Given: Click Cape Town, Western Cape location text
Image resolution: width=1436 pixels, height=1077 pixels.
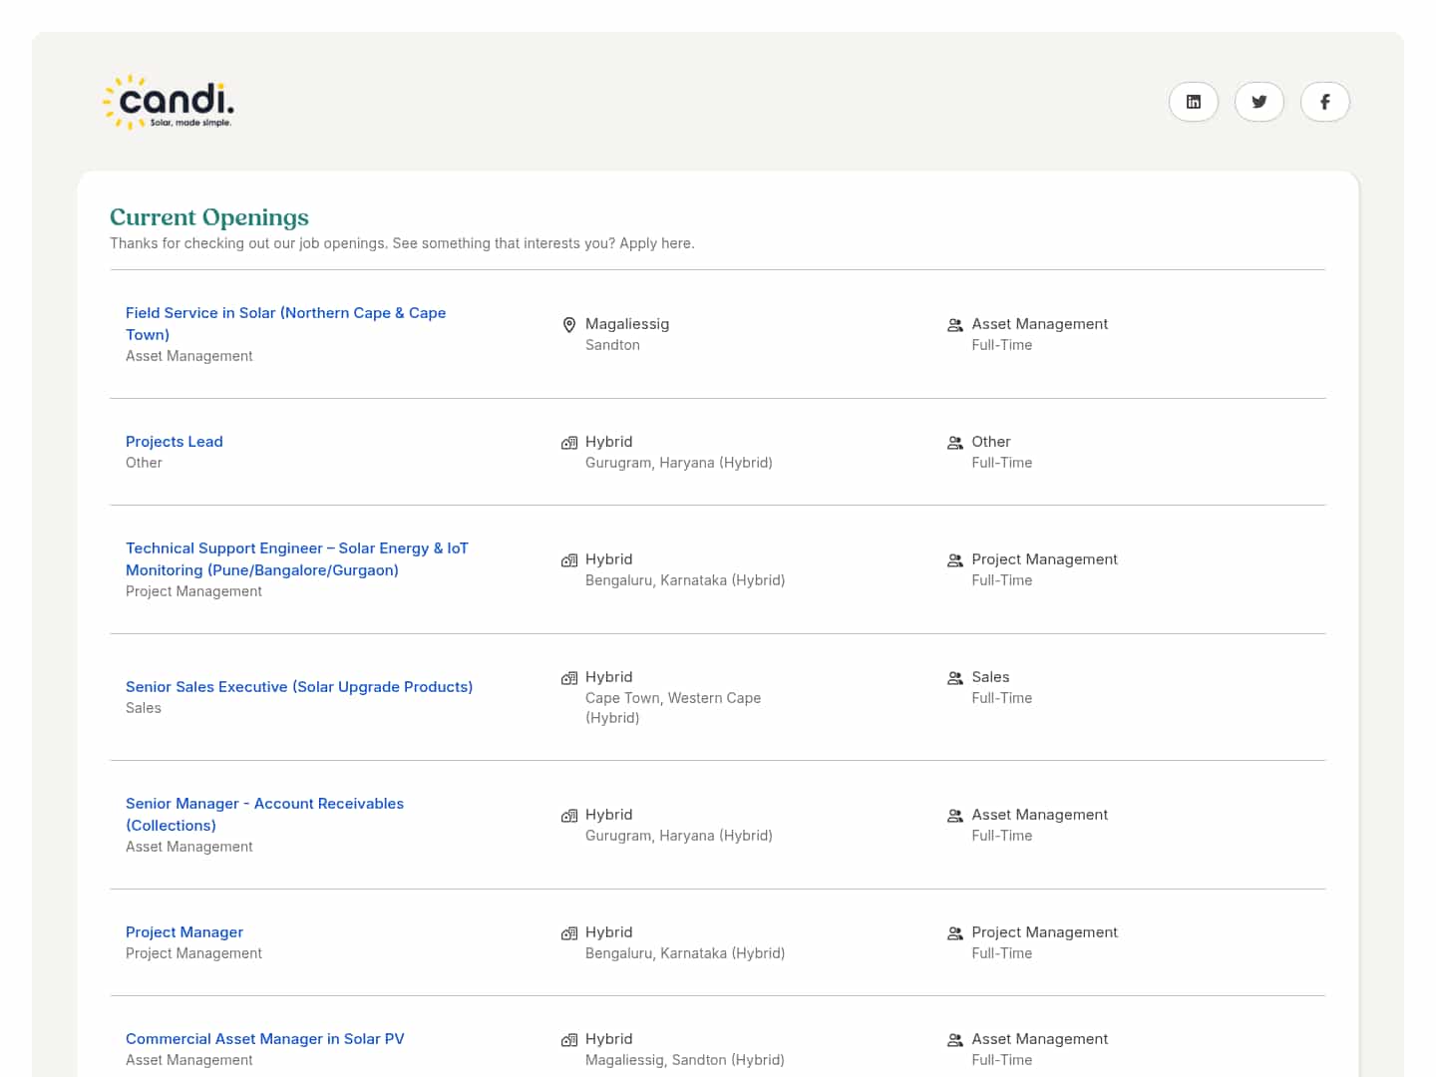Looking at the screenshot, I should pyautogui.click(x=673, y=698).
